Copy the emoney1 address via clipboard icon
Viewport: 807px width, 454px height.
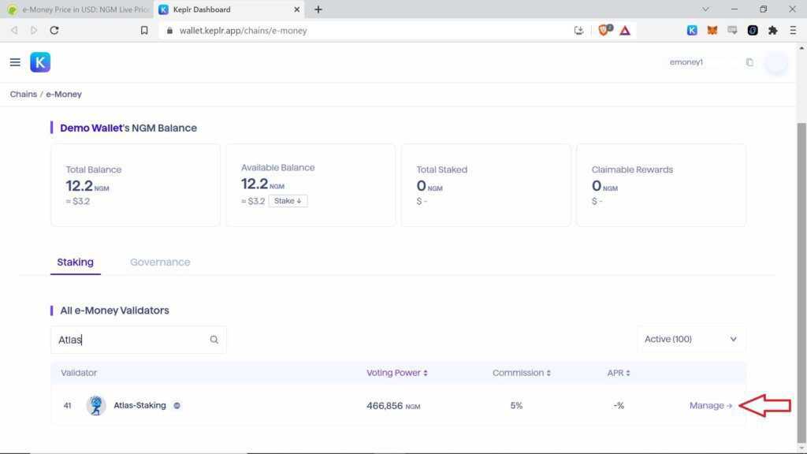749,62
